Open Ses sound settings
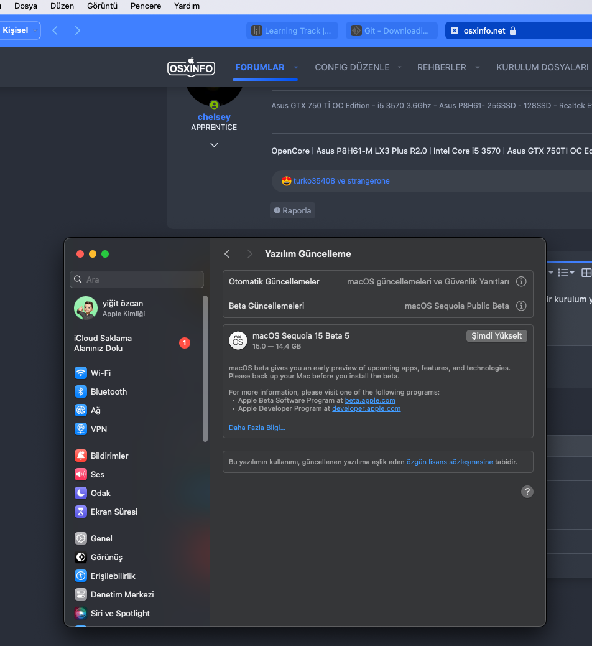Image resolution: width=592 pixels, height=646 pixels. tap(90, 474)
